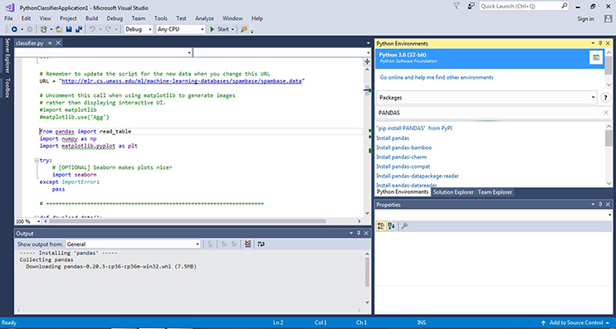Click Install pandas link
Image resolution: width=616 pixels, height=329 pixels.
pyautogui.click(x=393, y=138)
